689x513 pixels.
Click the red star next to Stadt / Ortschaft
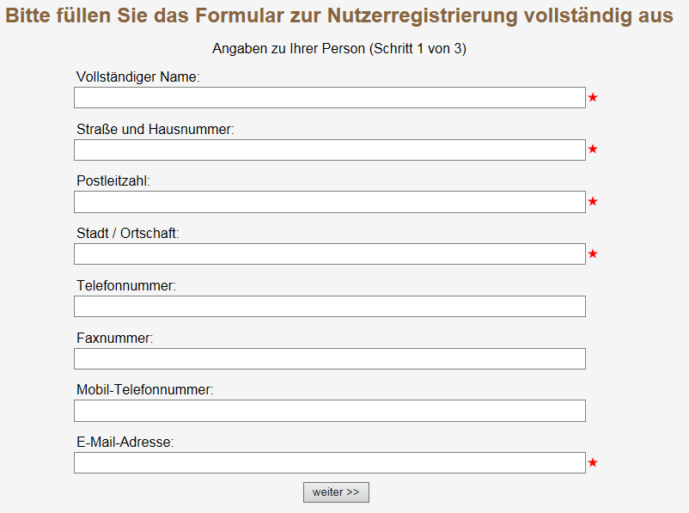click(x=593, y=254)
